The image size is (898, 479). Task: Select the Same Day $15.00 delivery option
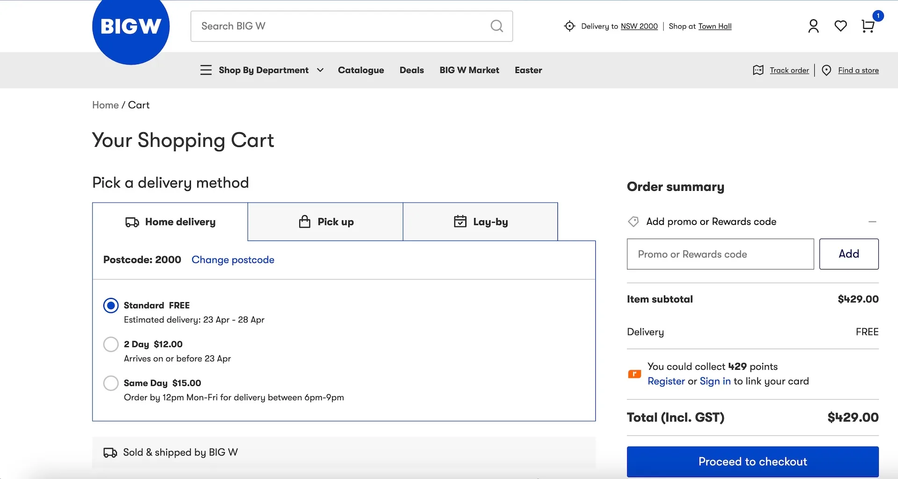111,383
